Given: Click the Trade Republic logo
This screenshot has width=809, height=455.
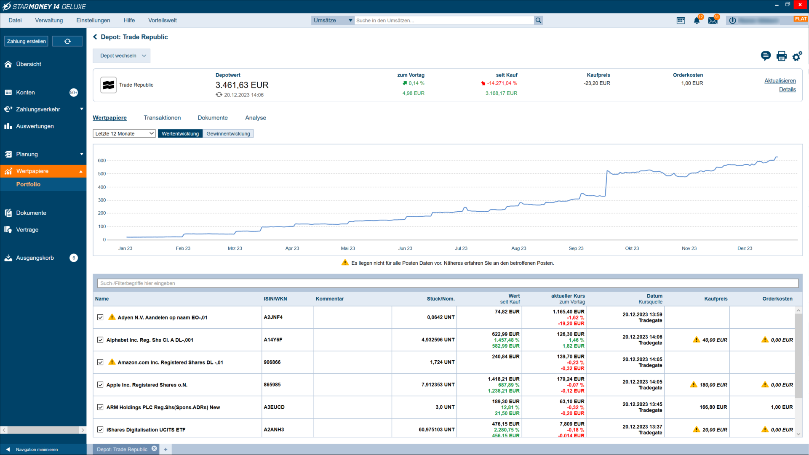Looking at the screenshot, I should point(108,85).
